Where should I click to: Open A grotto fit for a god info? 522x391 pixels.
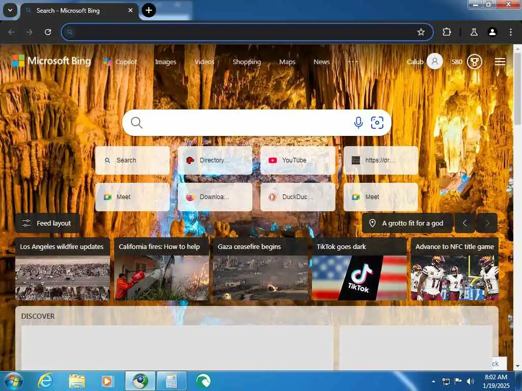[407, 223]
